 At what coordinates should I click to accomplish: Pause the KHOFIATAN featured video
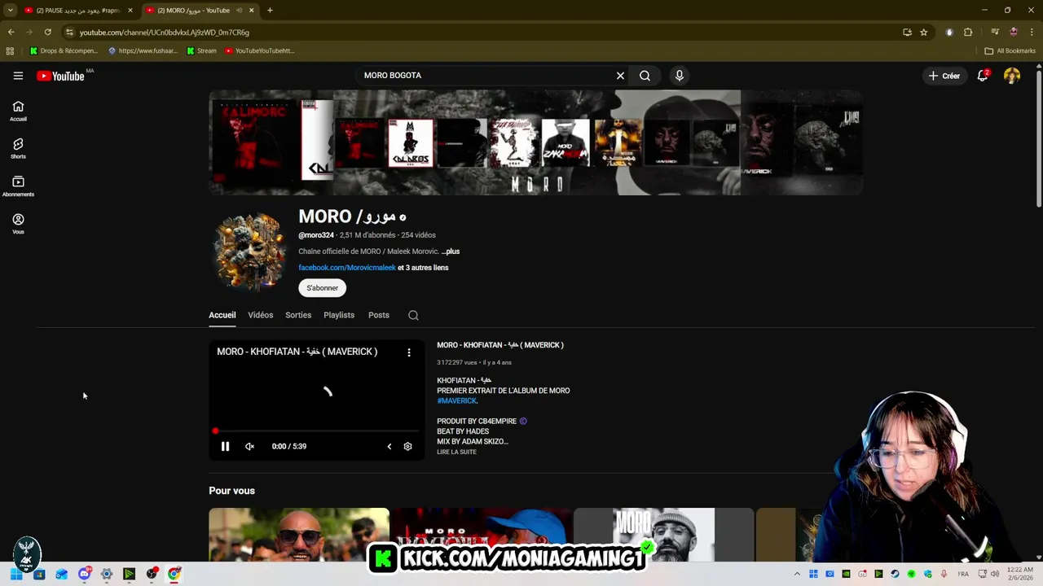[x=226, y=446]
